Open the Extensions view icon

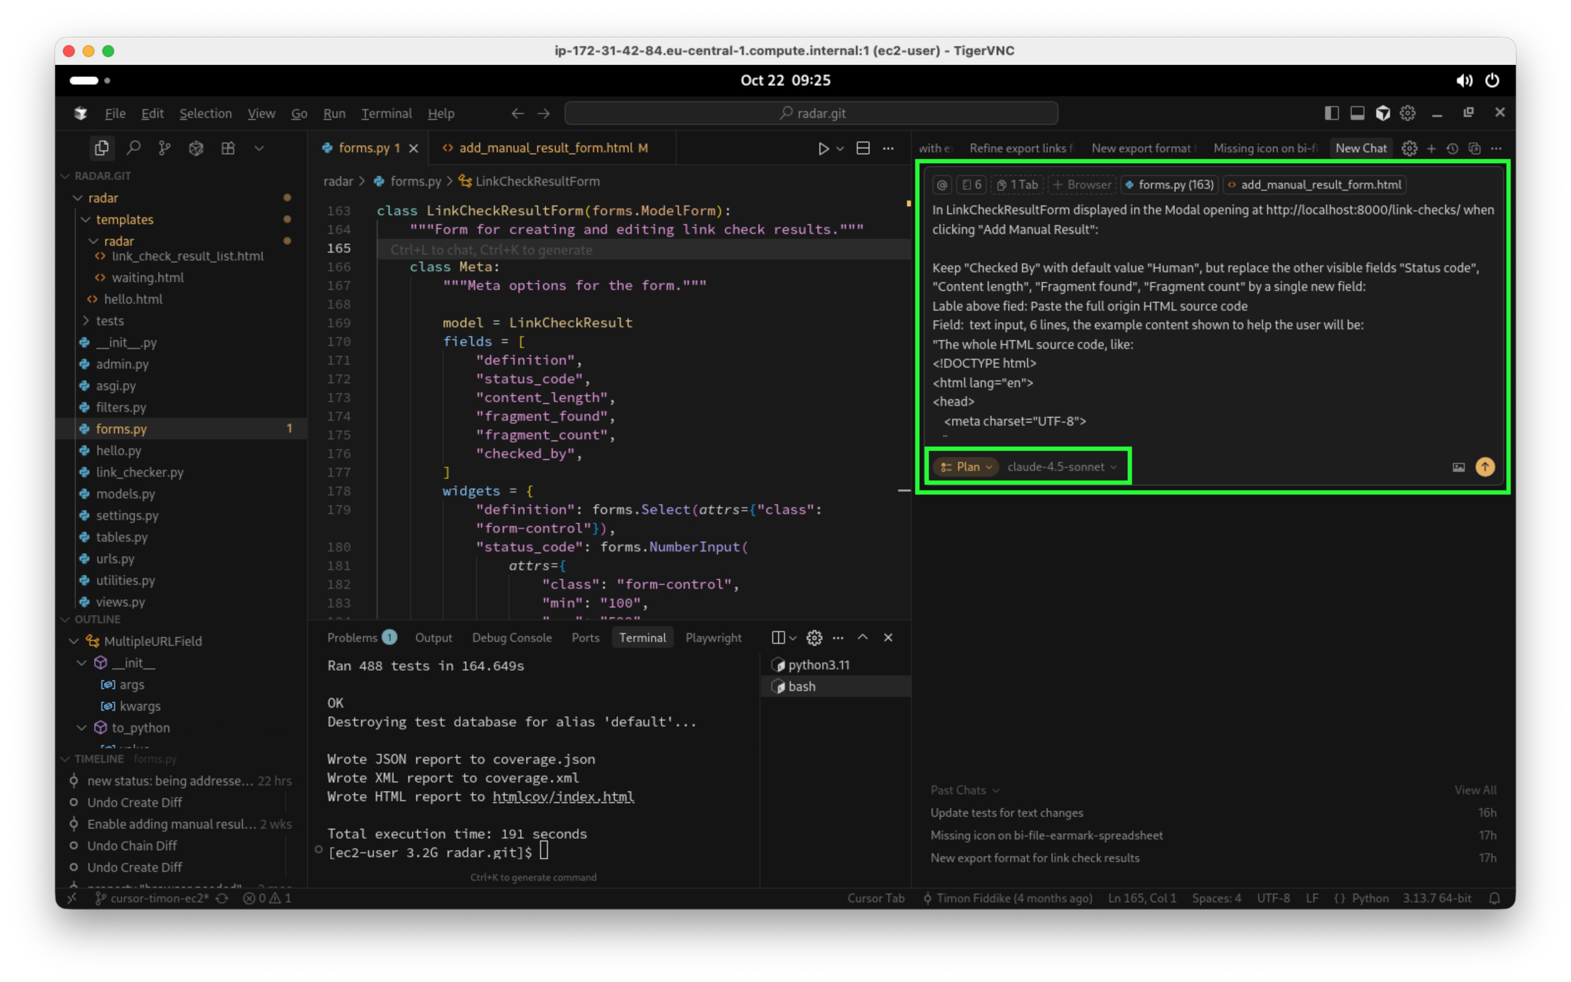coord(228,148)
